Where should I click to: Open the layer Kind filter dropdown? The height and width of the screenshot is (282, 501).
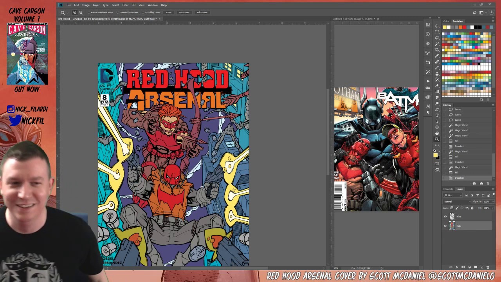coord(453,195)
